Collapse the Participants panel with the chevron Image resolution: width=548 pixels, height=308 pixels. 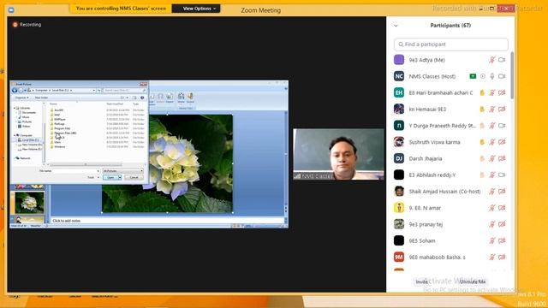click(x=396, y=26)
